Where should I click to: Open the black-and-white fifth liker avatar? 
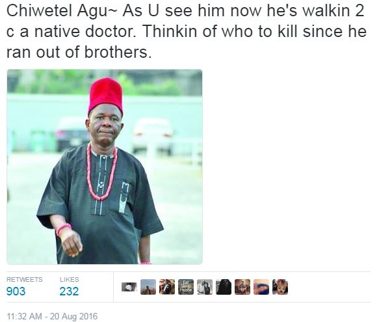(205, 287)
